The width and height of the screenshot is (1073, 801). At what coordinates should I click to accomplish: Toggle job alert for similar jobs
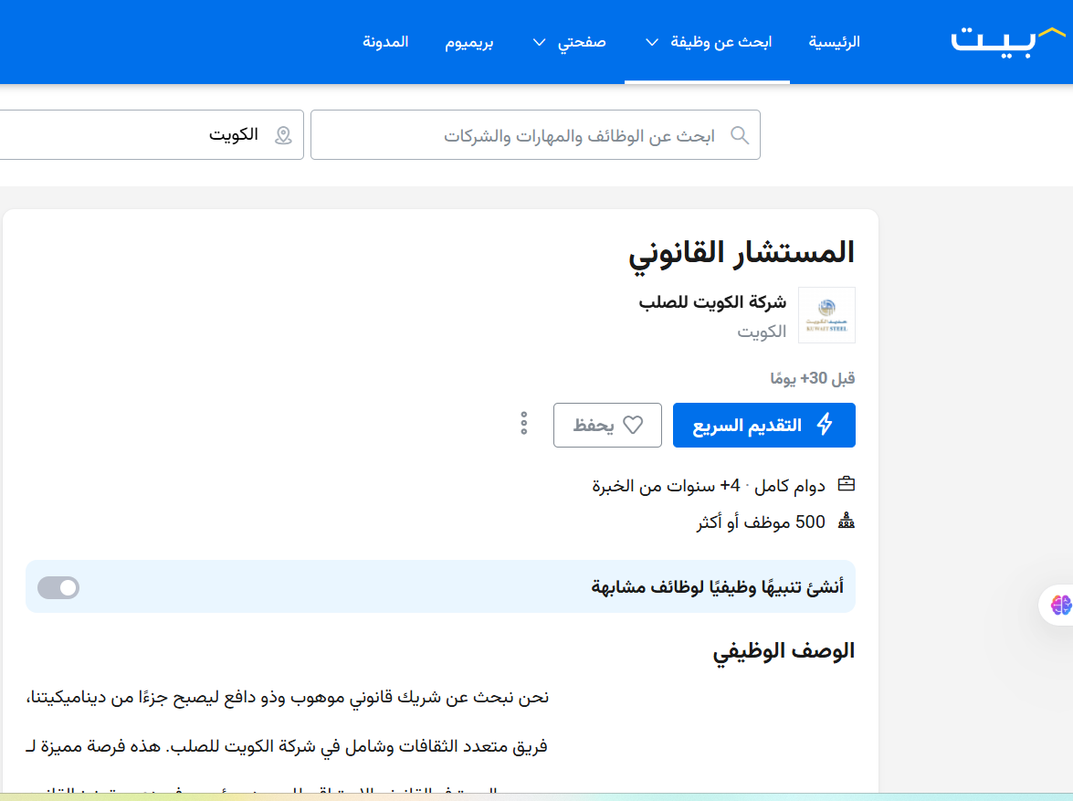click(x=58, y=587)
